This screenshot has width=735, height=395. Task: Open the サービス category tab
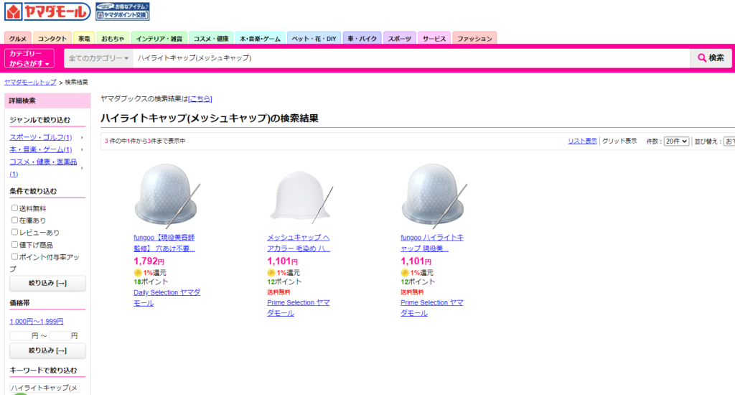tap(434, 39)
